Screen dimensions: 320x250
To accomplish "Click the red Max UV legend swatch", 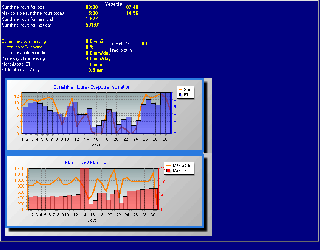I will [168, 170].
